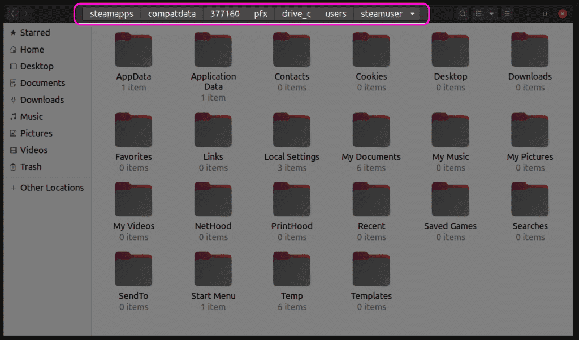Click the search magnifier icon in the header

click(x=463, y=14)
